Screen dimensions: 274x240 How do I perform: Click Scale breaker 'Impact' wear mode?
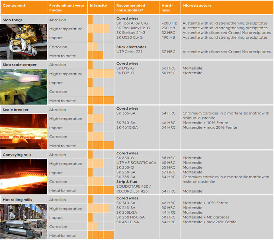[56, 128]
